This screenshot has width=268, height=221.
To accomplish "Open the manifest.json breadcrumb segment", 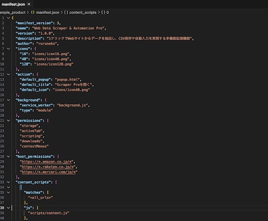I will click(45, 12).
